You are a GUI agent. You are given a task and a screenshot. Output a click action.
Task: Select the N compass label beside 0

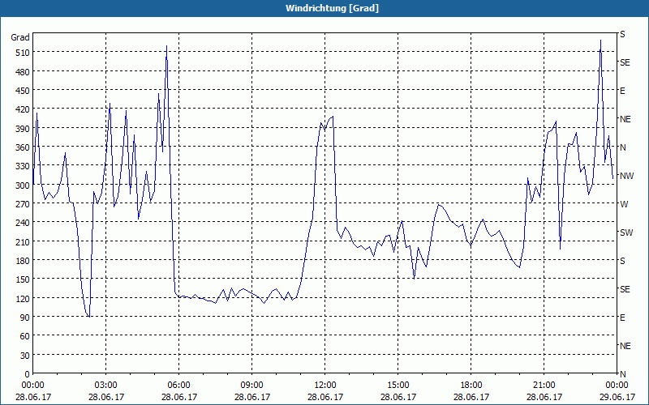623,374
